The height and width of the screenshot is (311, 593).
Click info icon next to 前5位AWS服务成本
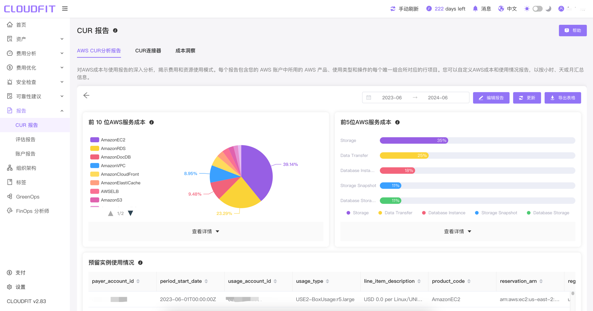(398, 123)
